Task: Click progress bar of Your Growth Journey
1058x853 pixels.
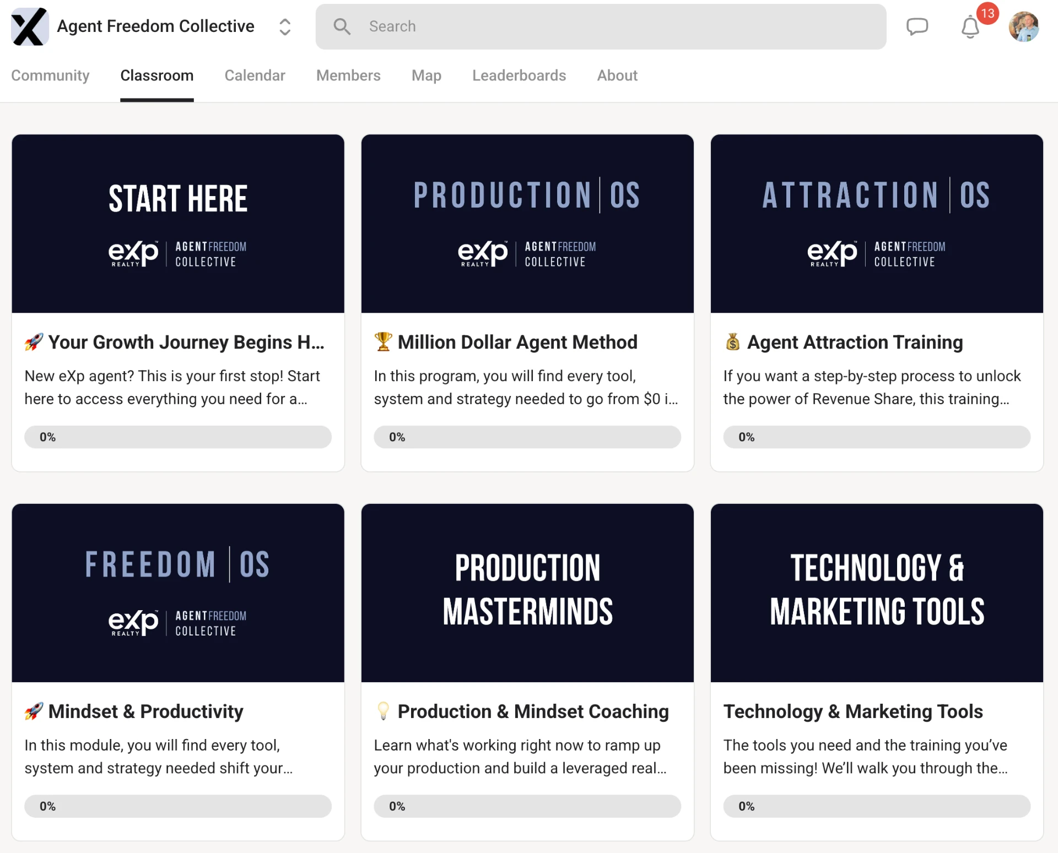Action: click(x=178, y=437)
